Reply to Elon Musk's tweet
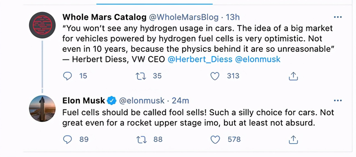Image resolution: width=356 pixels, height=157 pixels. click(x=68, y=139)
